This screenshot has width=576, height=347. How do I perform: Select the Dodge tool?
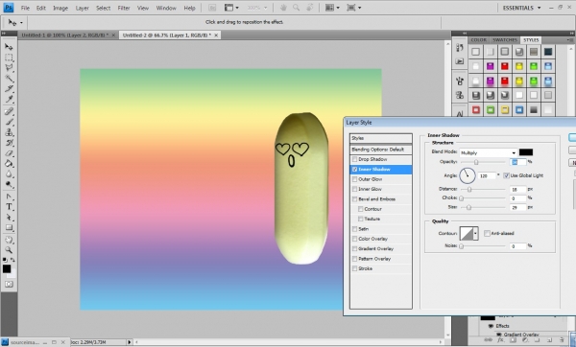9,184
